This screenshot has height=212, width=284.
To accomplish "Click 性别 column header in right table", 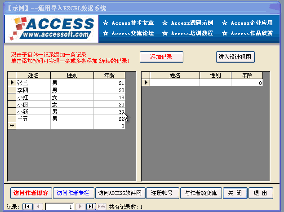I will 216,75.
